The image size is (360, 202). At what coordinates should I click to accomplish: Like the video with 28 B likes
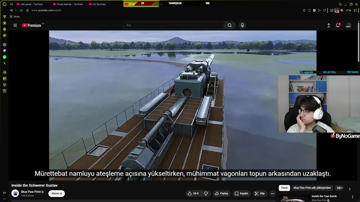193,194
